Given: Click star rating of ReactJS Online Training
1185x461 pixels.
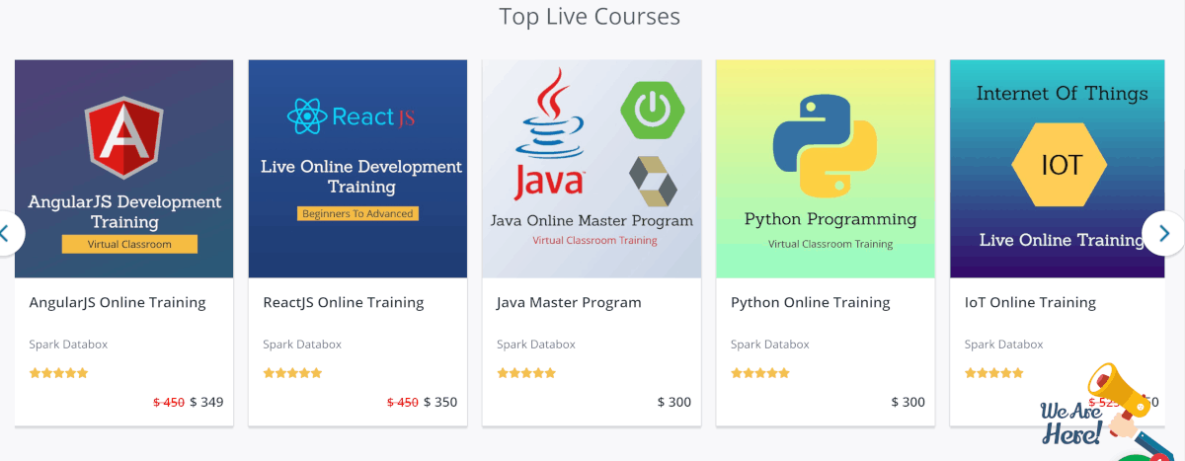Looking at the screenshot, I should click(x=292, y=373).
